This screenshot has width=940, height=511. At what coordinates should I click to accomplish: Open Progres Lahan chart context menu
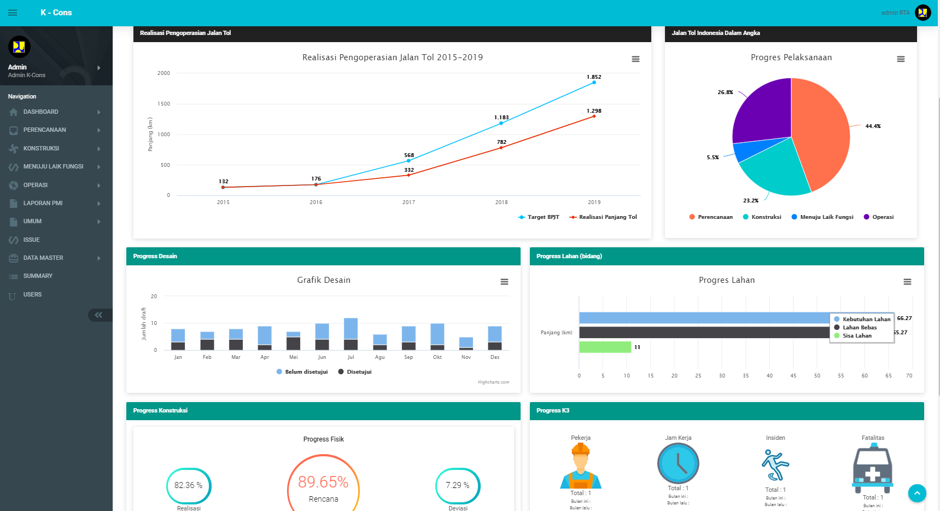point(907,282)
